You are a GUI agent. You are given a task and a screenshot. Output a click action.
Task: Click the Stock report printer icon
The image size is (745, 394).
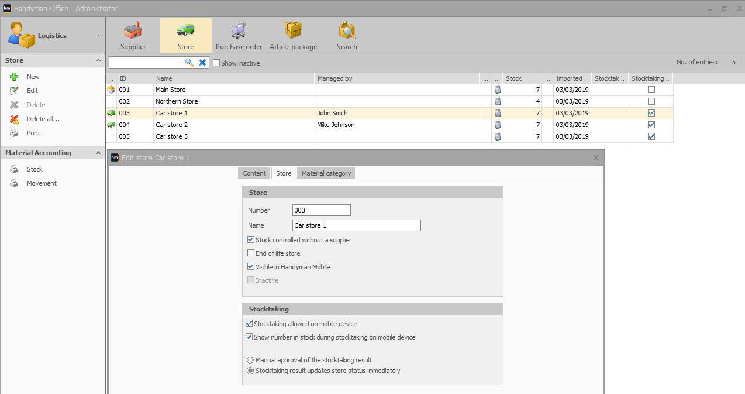click(15, 169)
